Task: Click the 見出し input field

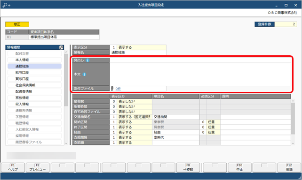Action: pos(200,60)
